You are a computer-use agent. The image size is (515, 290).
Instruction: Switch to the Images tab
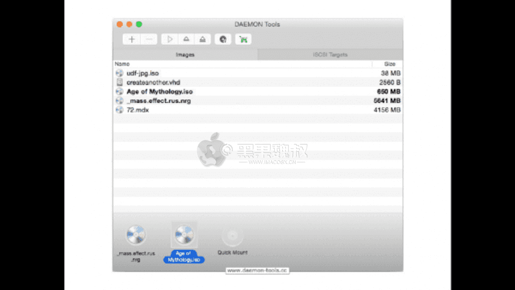[185, 54]
